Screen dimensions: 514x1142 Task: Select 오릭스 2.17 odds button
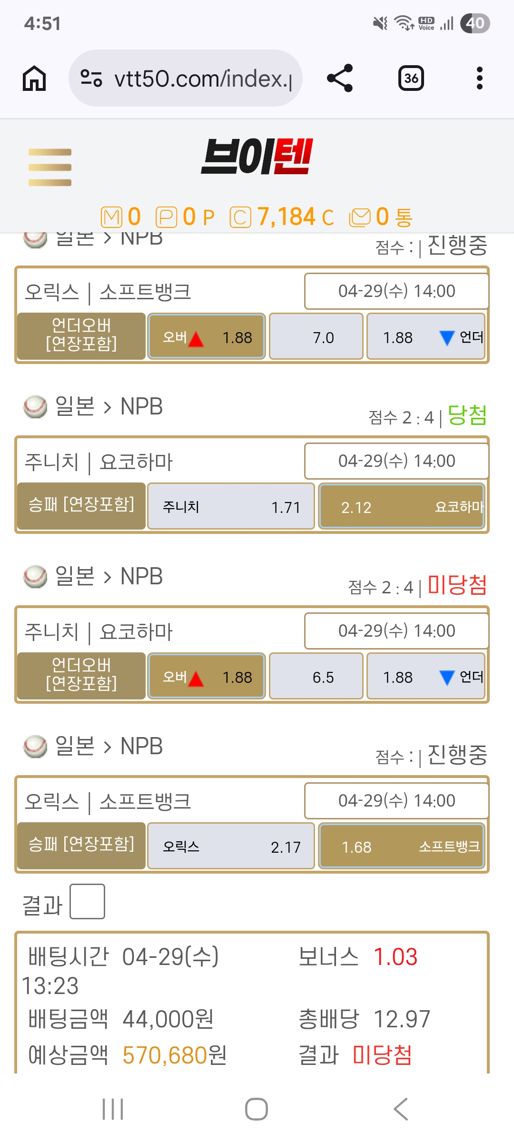(231, 847)
